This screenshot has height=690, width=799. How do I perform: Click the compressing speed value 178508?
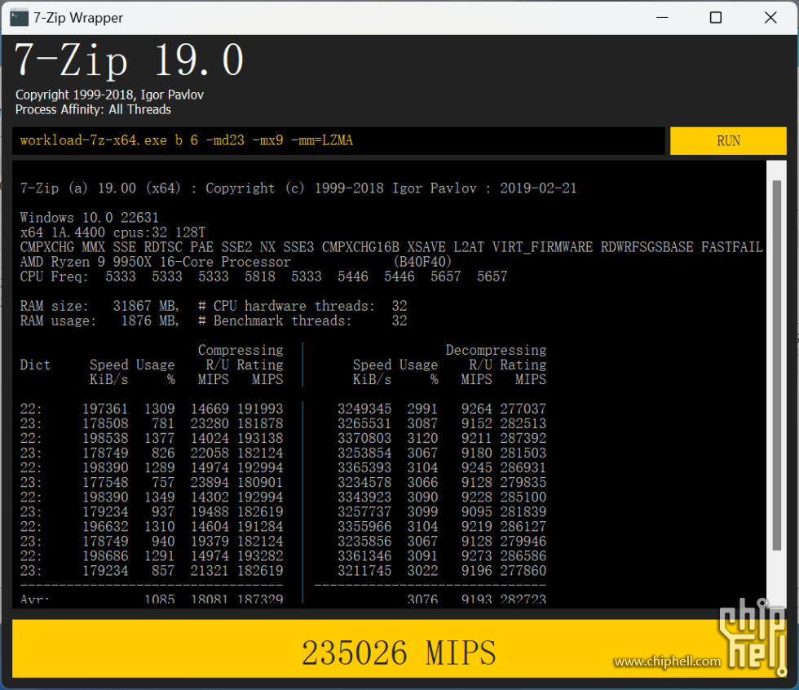coord(105,423)
